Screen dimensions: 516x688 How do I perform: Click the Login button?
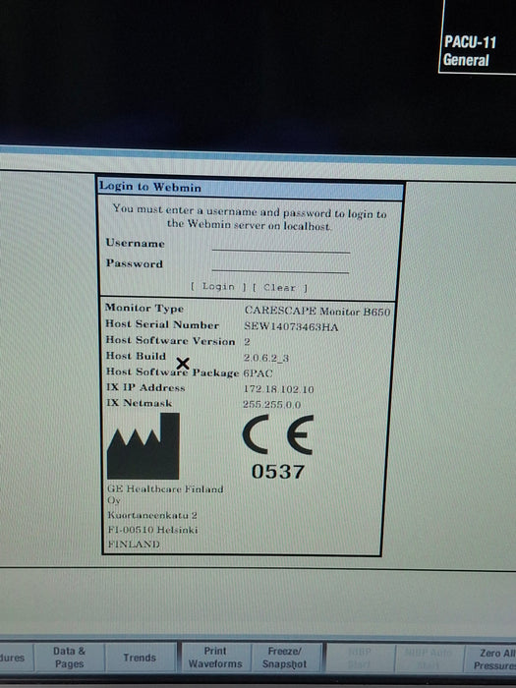click(218, 287)
